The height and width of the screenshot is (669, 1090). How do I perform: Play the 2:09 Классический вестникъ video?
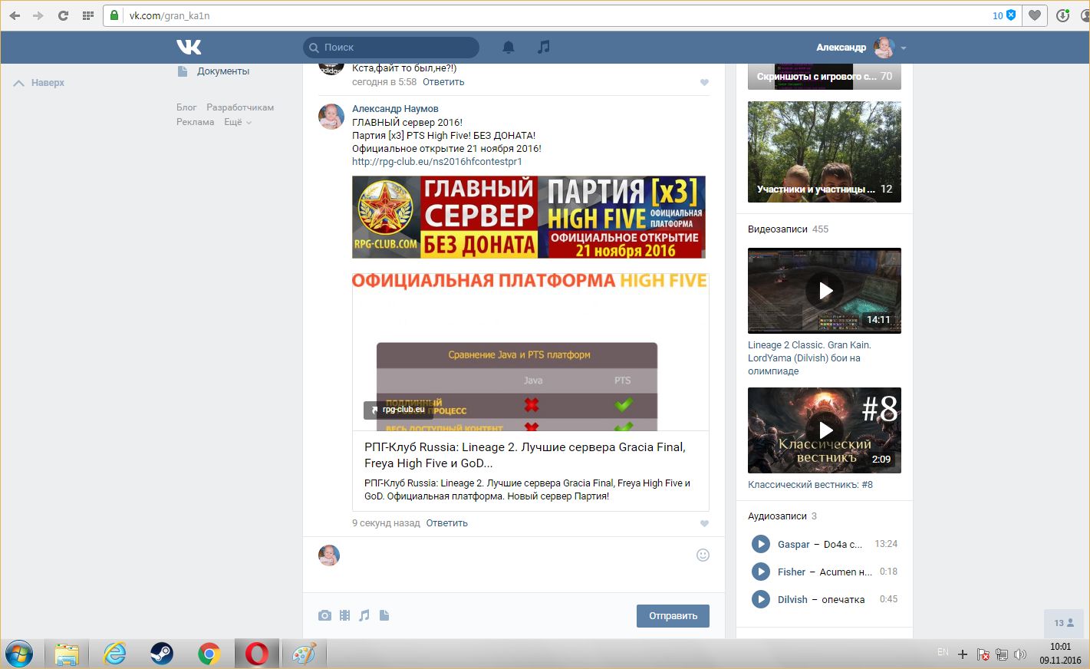825,430
